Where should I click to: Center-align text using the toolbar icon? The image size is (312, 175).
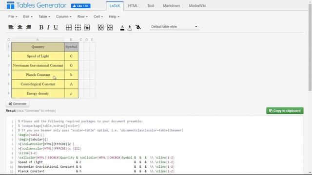[x=19, y=27]
